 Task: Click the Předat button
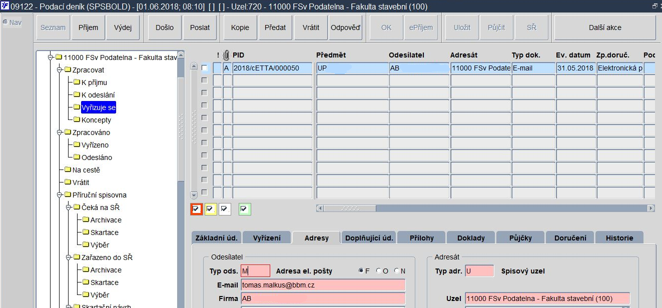pyautogui.click(x=275, y=27)
